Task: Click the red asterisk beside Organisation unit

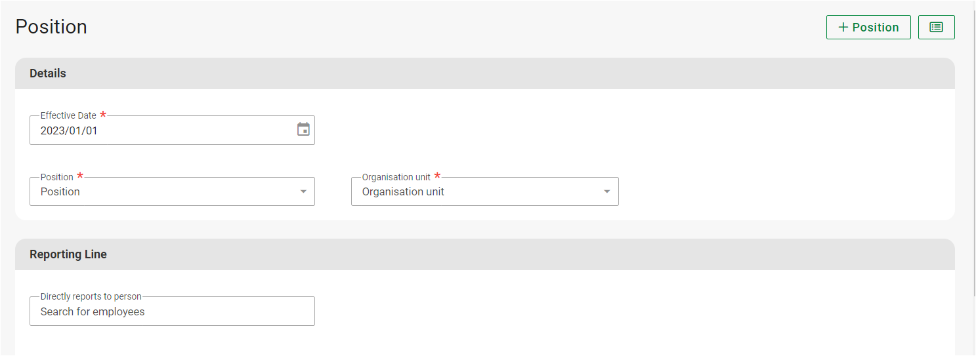Action: point(438,176)
